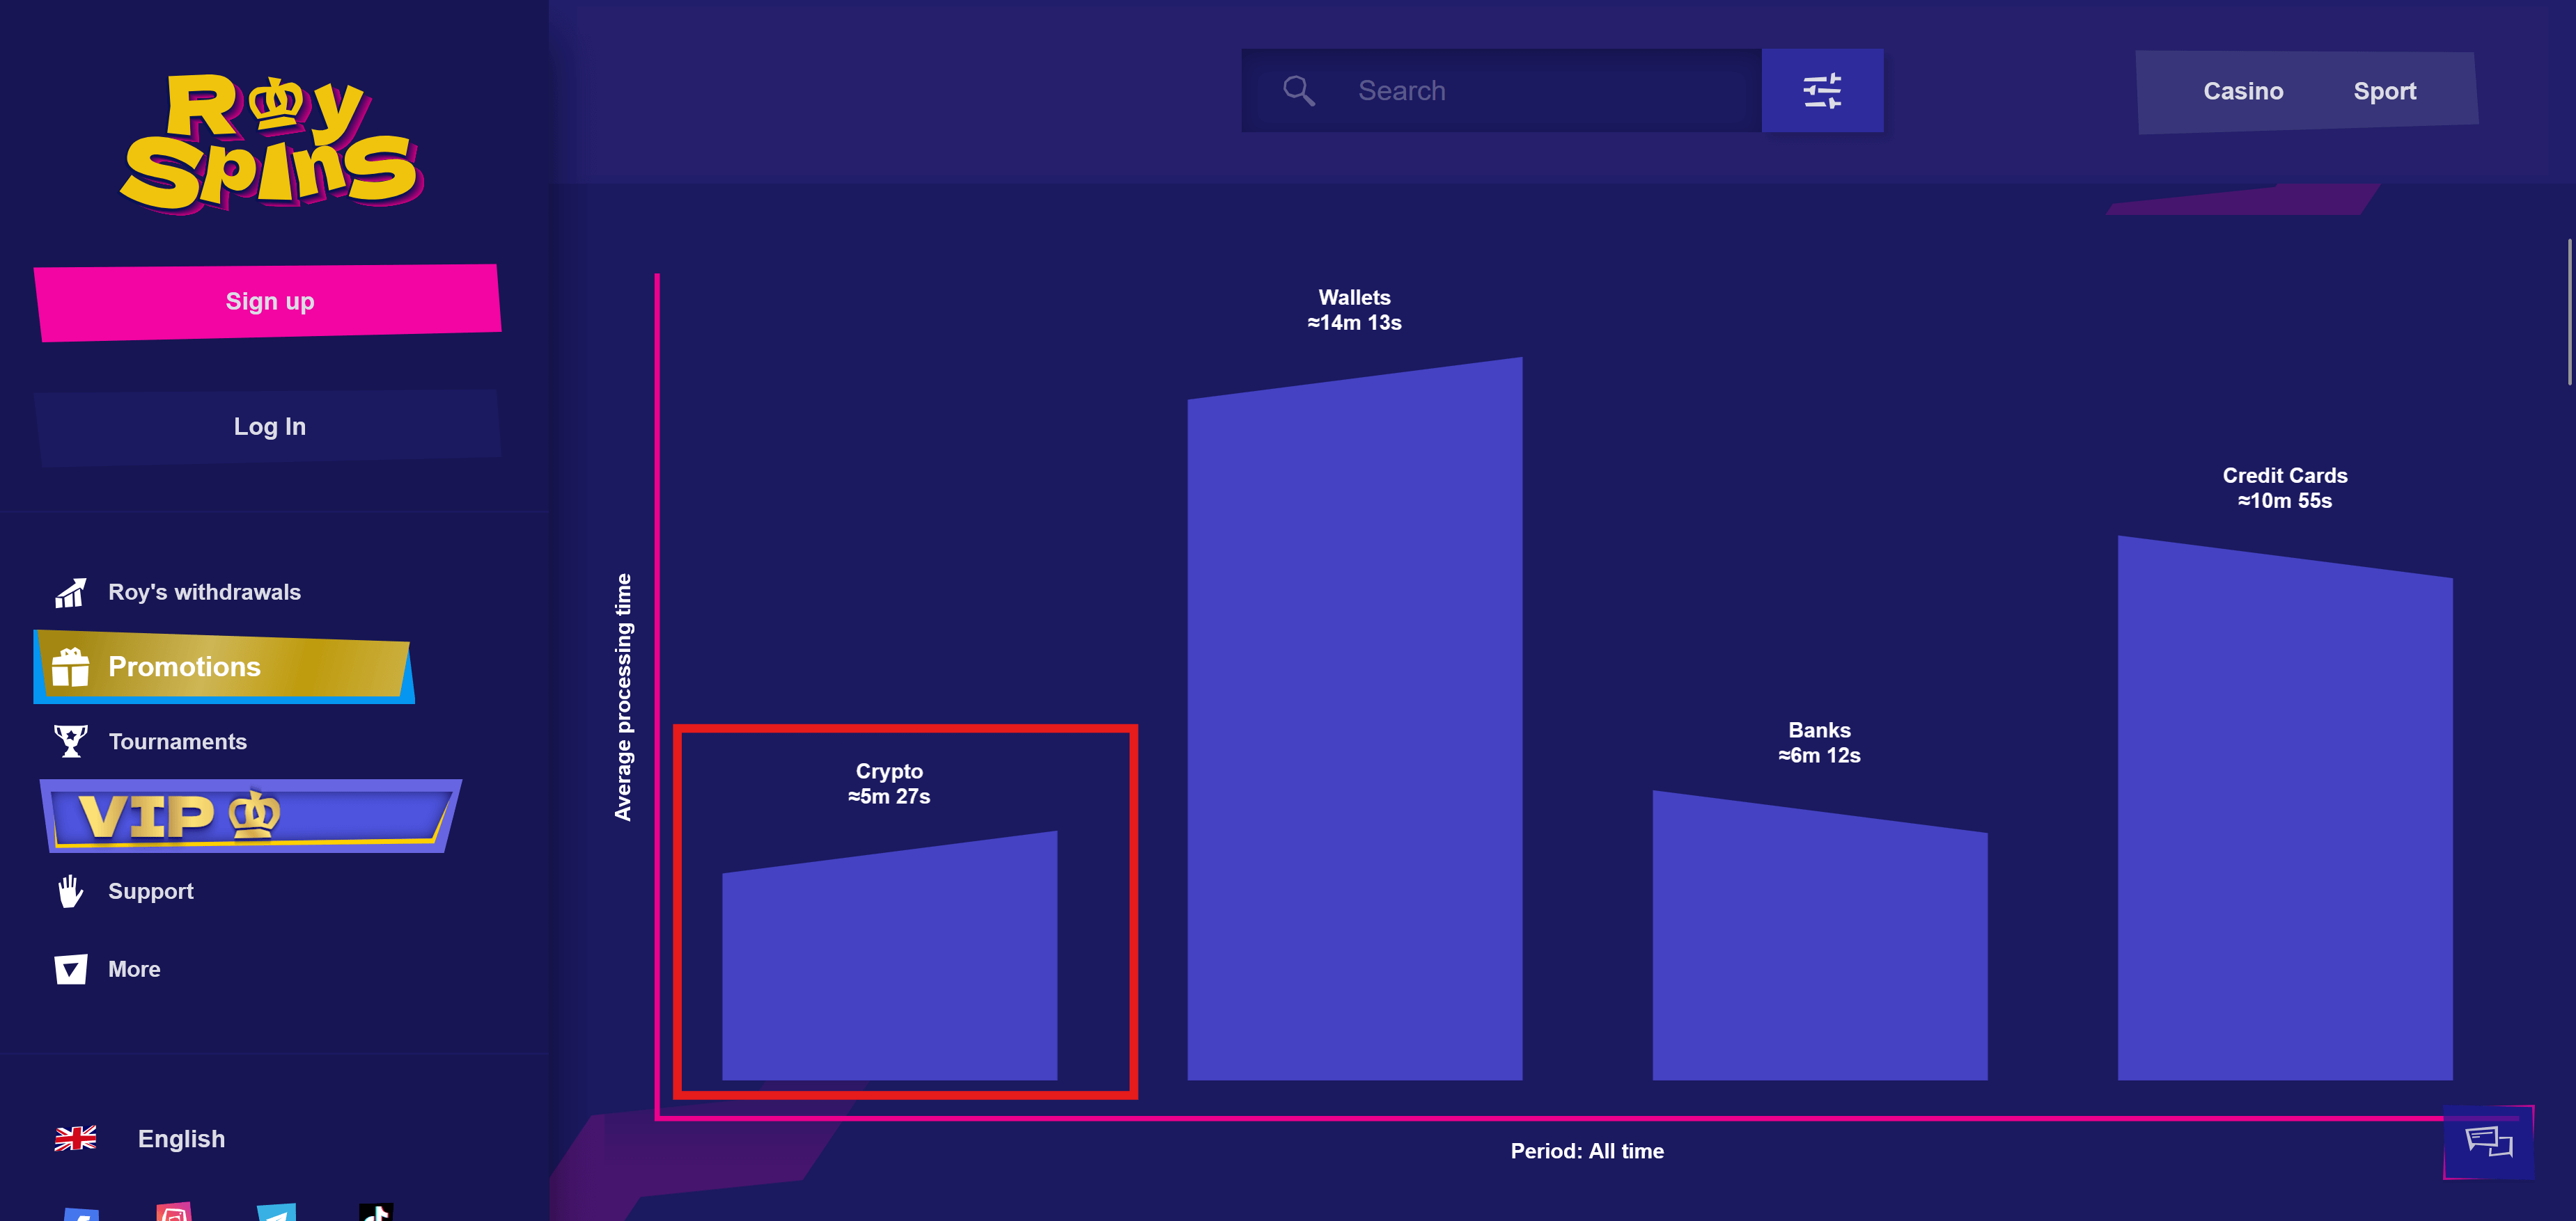Viewport: 2576px width, 1221px height.
Task: Click the UK flag icon
Action: [x=75, y=1138]
